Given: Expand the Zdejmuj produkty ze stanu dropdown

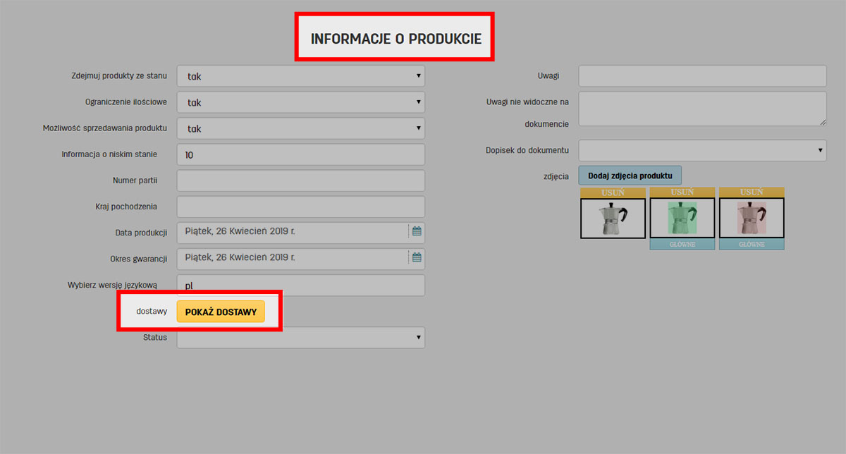Looking at the screenshot, I should tap(300, 76).
